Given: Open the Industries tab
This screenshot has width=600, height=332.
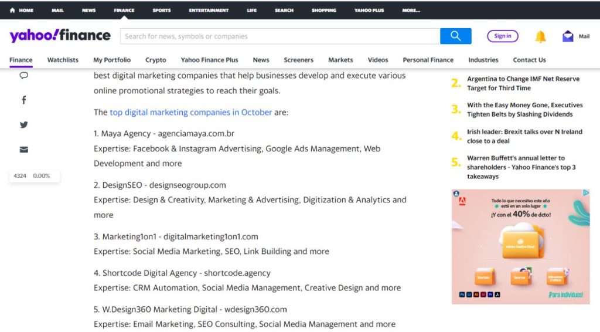Looking at the screenshot, I should [x=483, y=60].
